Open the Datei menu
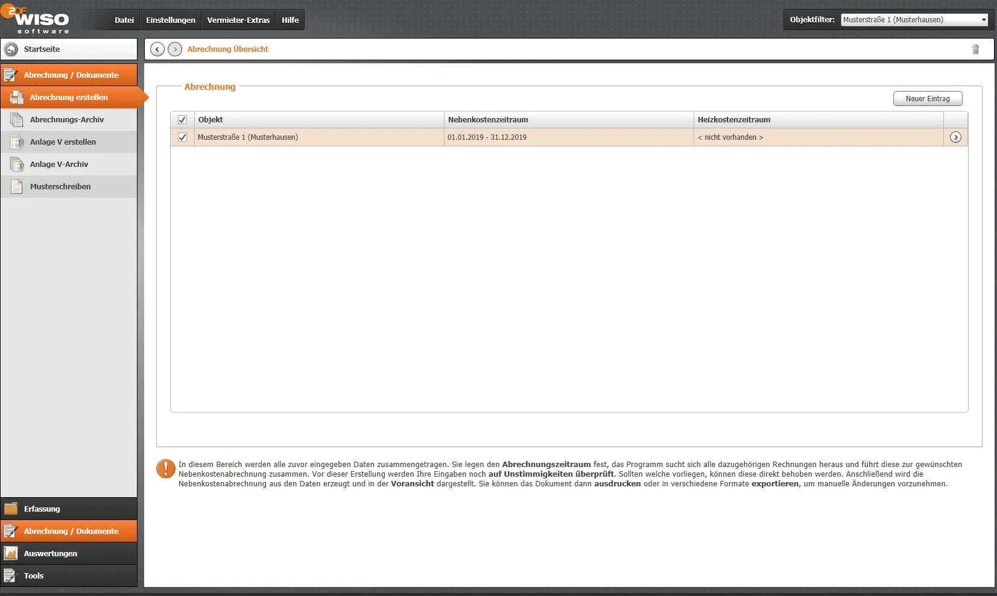 [124, 20]
